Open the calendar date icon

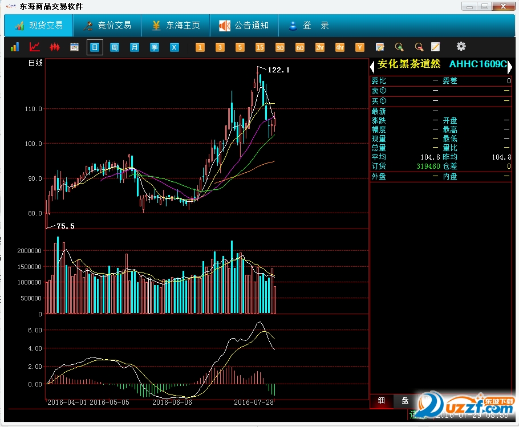75,47
